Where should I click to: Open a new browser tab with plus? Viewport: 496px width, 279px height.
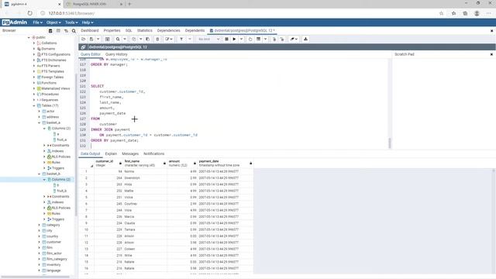[129, 4]
